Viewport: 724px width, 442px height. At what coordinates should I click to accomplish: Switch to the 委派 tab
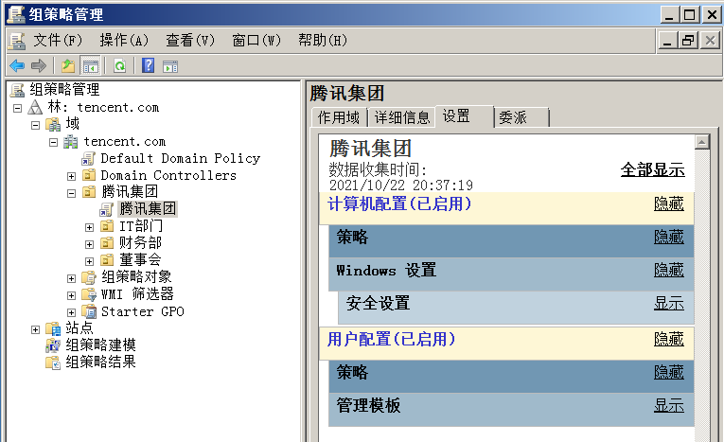(x=521, y=117)
